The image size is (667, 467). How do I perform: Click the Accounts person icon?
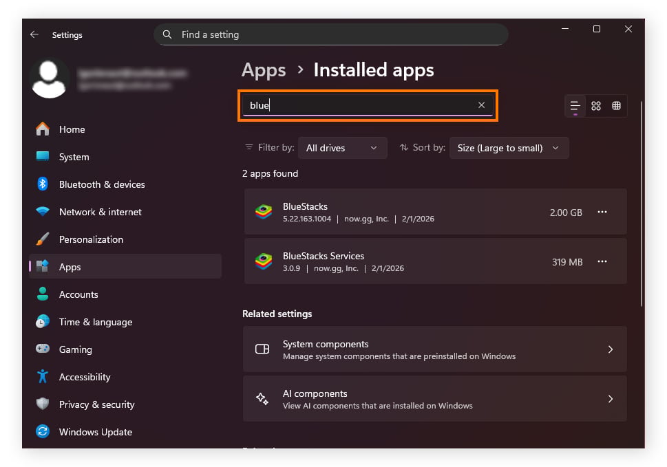pyautogui.click(x=43, y=294)
